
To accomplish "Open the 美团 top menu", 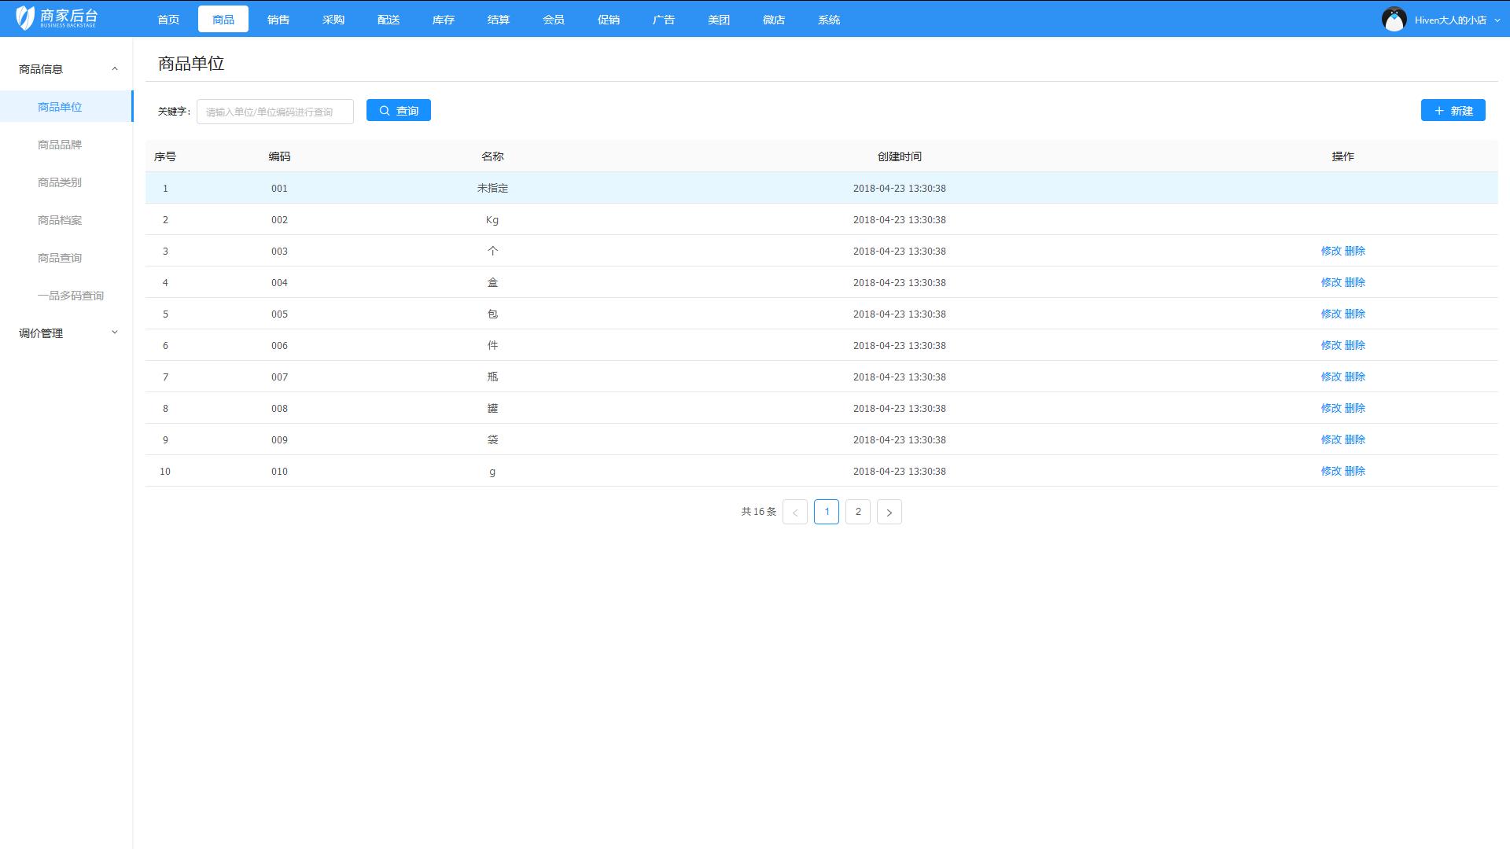I will [718, 20].
